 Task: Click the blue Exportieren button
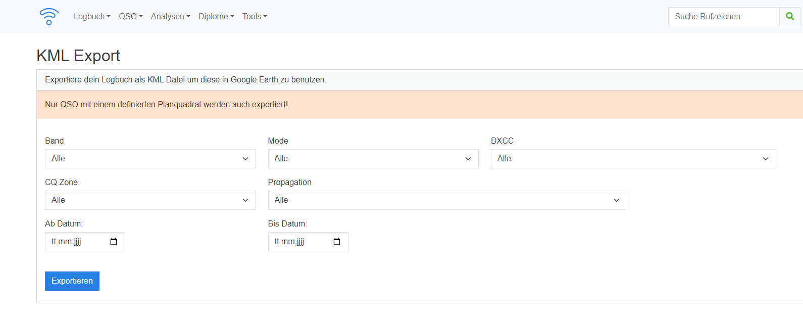point(72,281)
